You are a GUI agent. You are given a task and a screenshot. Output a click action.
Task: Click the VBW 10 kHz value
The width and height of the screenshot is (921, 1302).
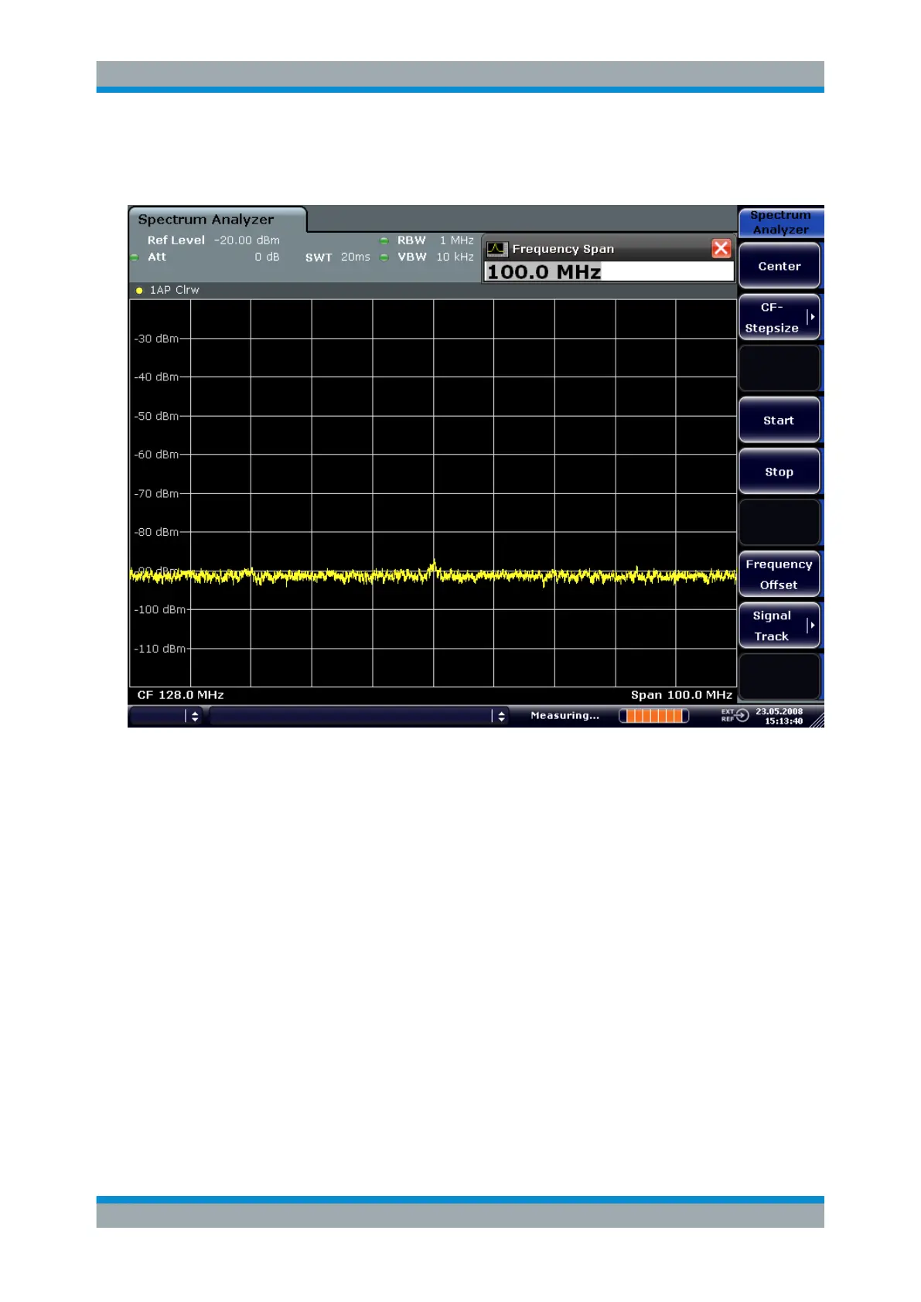455,257
